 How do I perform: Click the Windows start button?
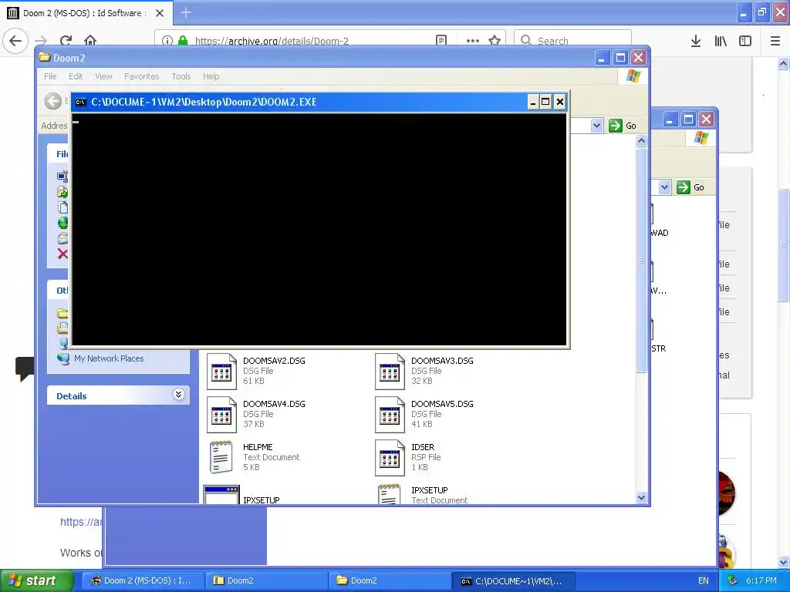point(37,580)
